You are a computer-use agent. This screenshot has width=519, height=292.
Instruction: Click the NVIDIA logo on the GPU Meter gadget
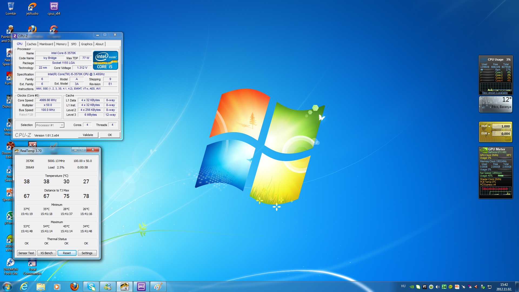tap(483, 150)
